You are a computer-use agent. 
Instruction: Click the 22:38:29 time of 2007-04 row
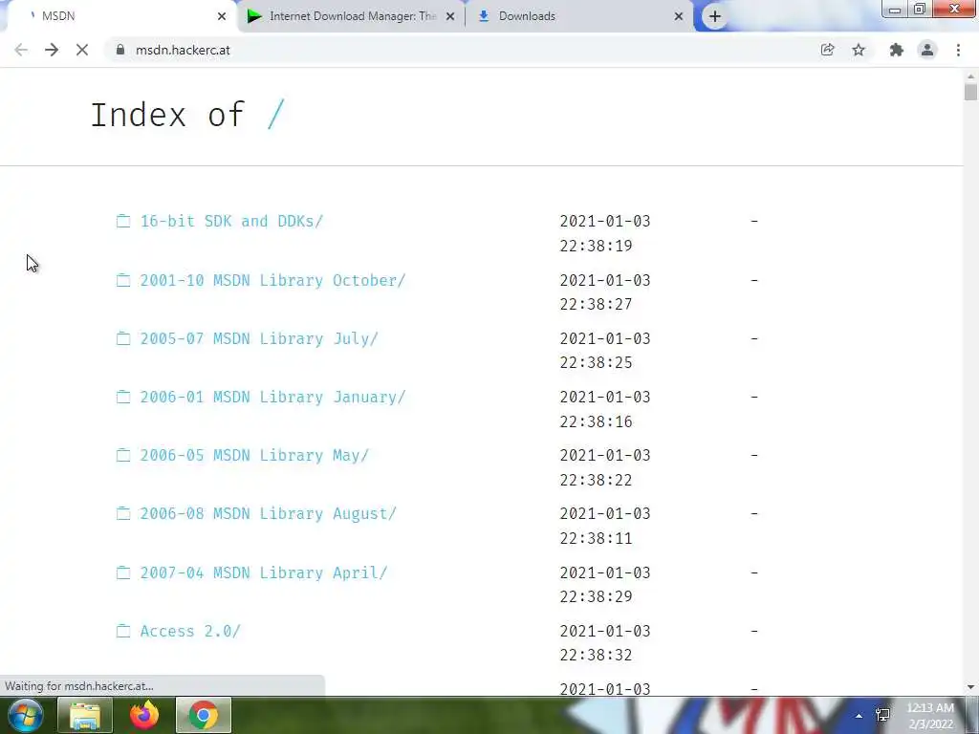tap(596, 596)
